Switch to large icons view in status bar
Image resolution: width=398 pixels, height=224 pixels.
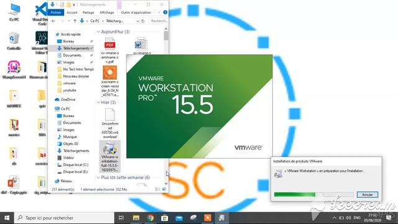tap(164, 189)
